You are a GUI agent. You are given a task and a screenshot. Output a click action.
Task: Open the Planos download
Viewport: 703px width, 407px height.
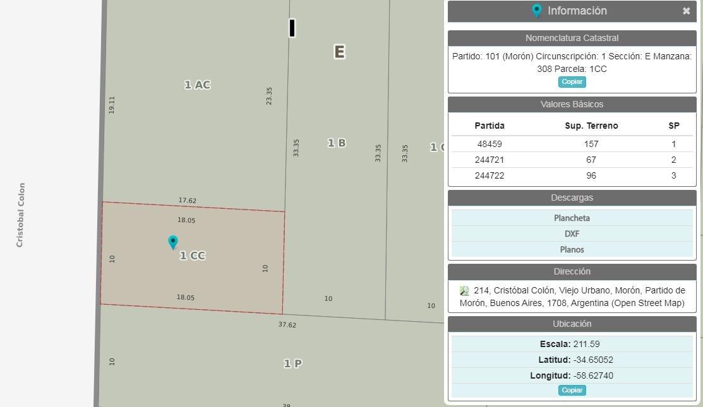point(572,249)
